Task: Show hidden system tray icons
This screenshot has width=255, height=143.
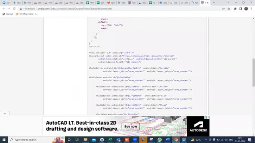Action: [206, 140]
